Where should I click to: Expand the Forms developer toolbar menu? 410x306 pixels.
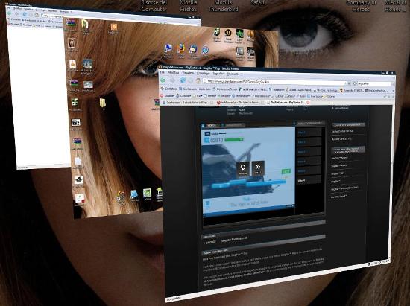coord(209,96)
